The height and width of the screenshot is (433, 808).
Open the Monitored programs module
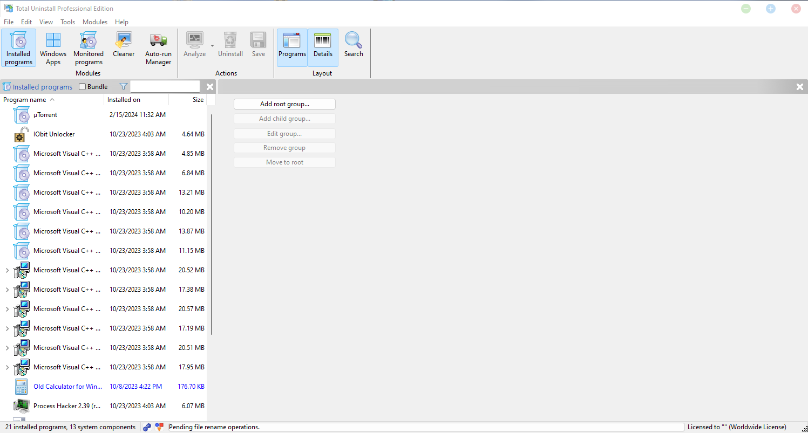pos(89,48)
